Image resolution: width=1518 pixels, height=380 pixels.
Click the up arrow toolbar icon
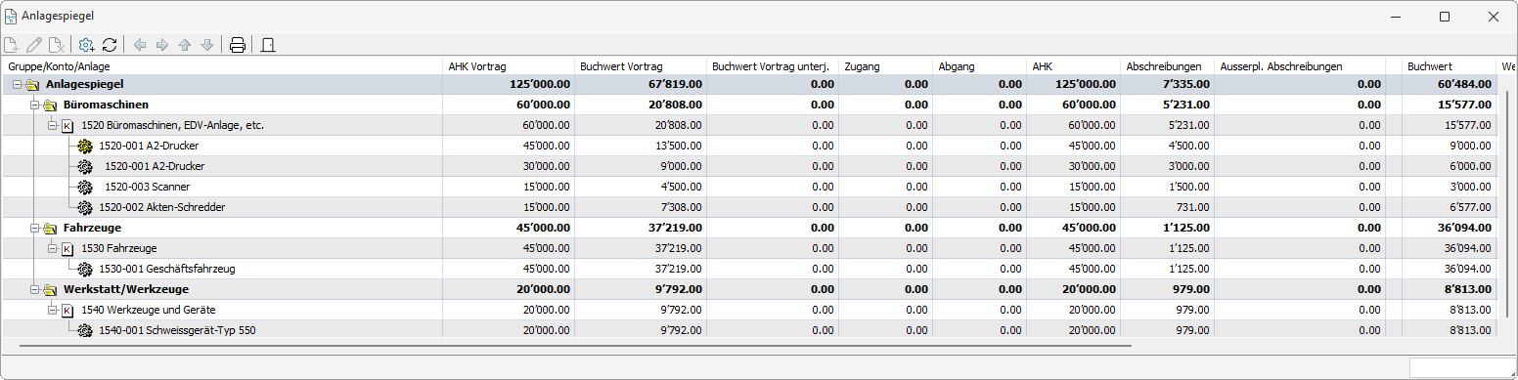click(x=185, y=45)
